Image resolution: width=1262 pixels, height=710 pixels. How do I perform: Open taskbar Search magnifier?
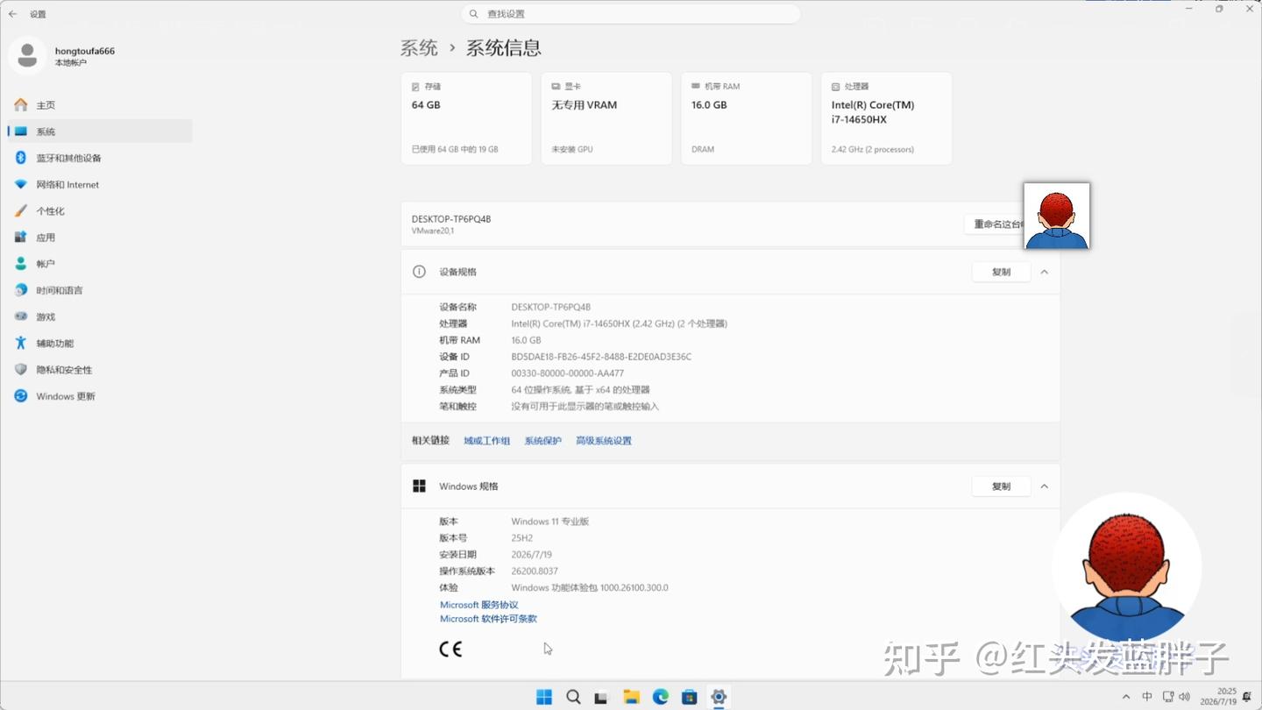coord(573,697)
